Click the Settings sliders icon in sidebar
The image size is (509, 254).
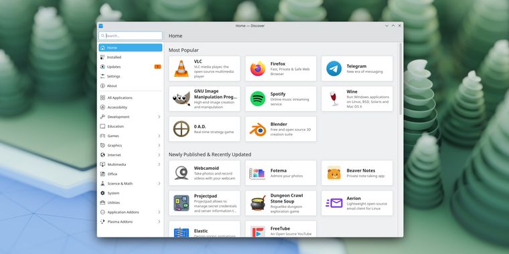pyautogui.click(x=102, y=76)
